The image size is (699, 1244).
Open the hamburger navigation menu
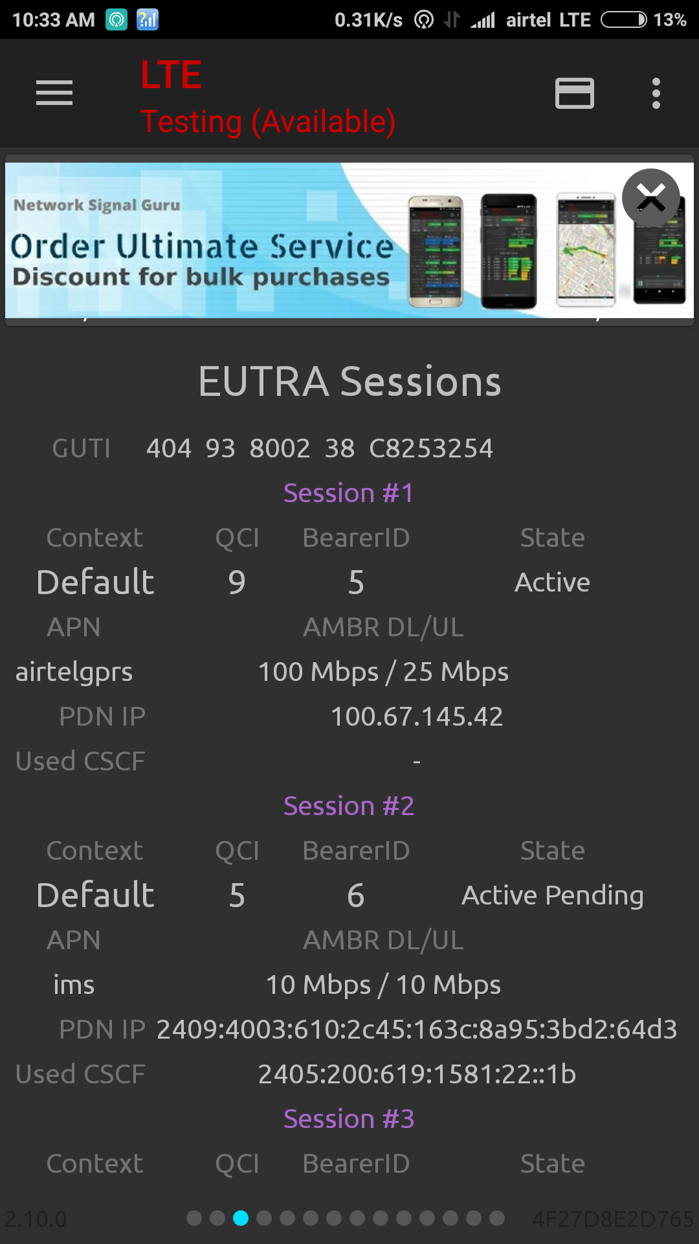(54, 93)
